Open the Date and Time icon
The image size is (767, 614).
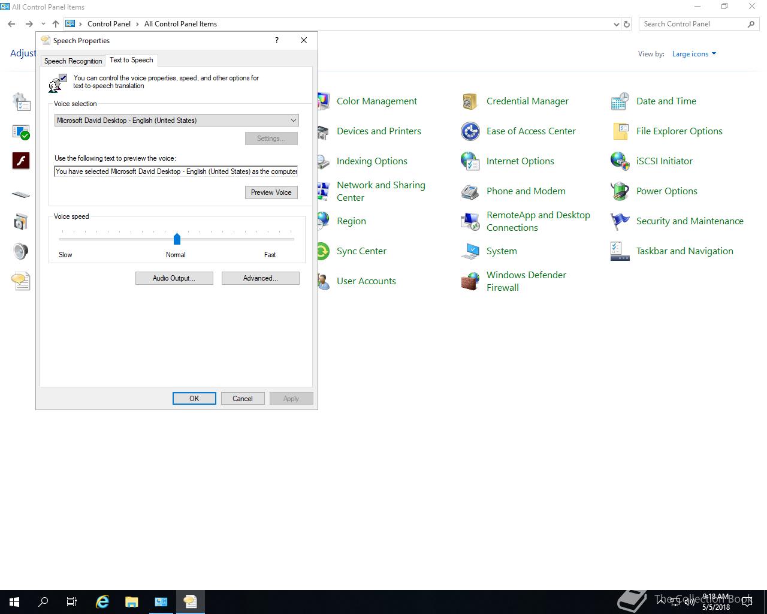[x=620, y=101]
